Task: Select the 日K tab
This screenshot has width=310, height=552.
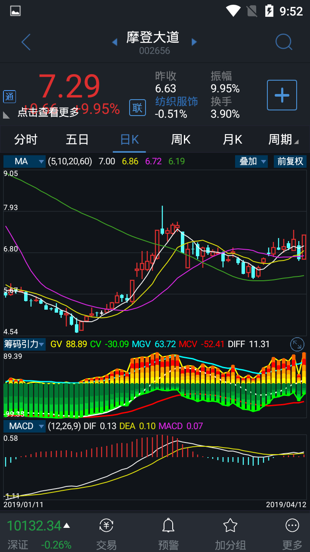Action: click(x=130, y=140)
